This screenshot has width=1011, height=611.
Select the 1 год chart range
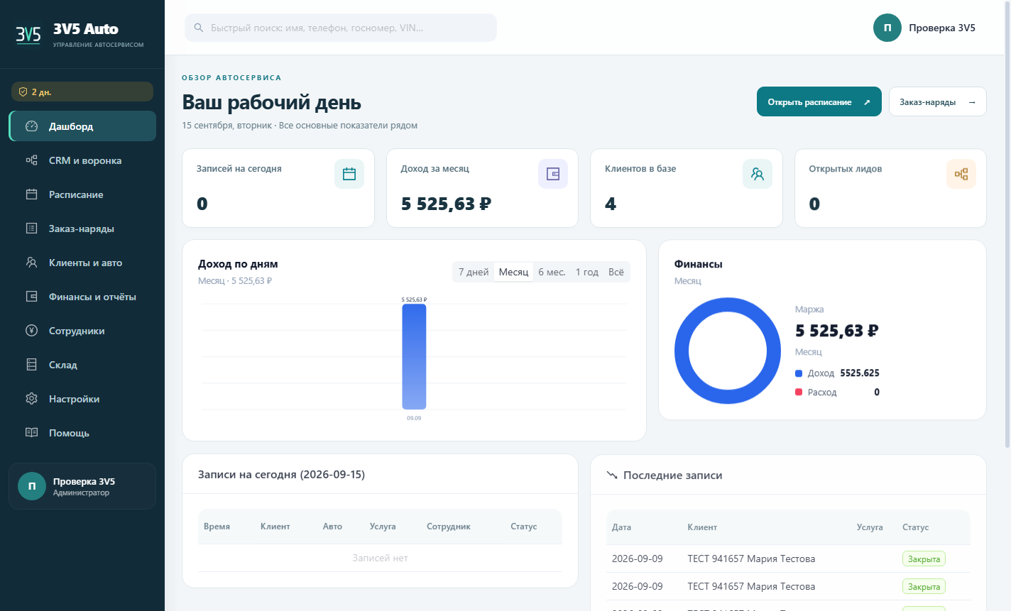pos(587,272)
